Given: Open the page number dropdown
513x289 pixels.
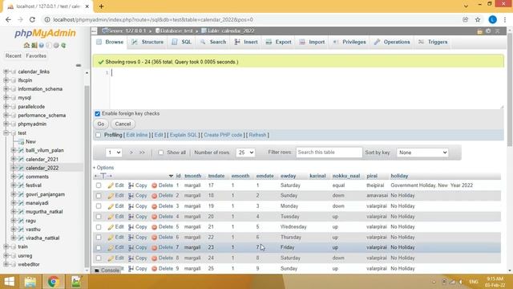Looking at the screenshot, I should click(114, 153).
